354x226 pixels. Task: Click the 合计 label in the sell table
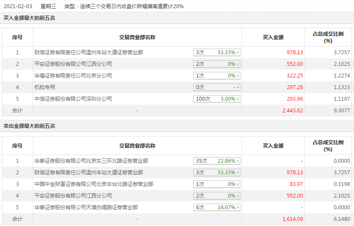17,219
